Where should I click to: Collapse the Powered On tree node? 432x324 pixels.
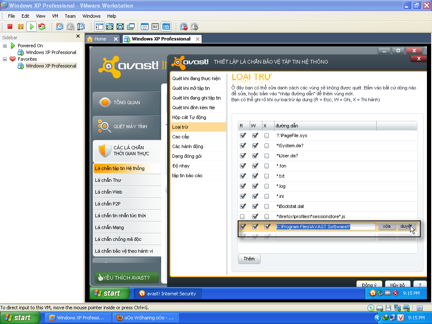(5, 46)
